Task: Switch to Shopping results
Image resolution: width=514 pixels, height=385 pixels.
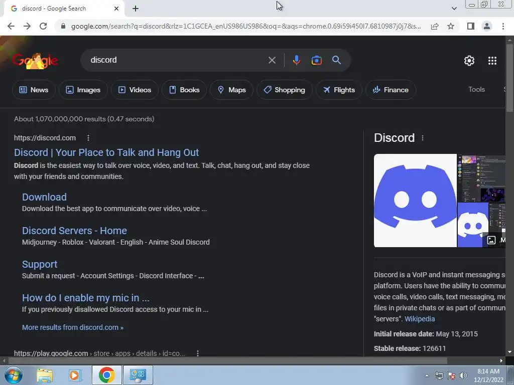Action: click(x=285, y=90)
